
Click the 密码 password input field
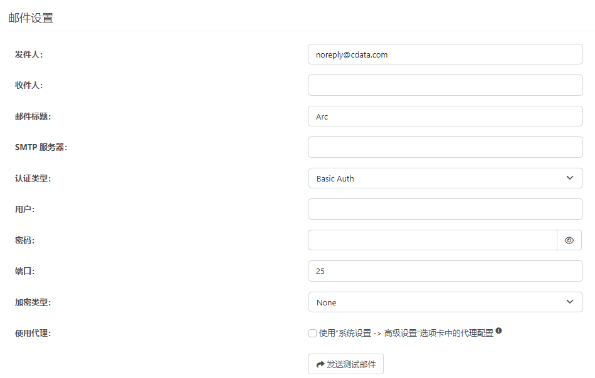pos(432,240)
